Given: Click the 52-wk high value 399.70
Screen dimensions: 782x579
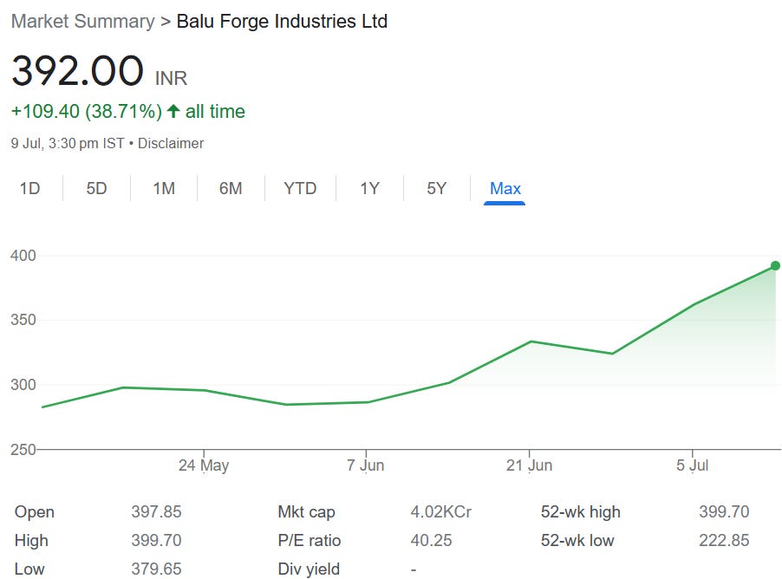Looking at the screenshot, I should [x=724, y=511].
